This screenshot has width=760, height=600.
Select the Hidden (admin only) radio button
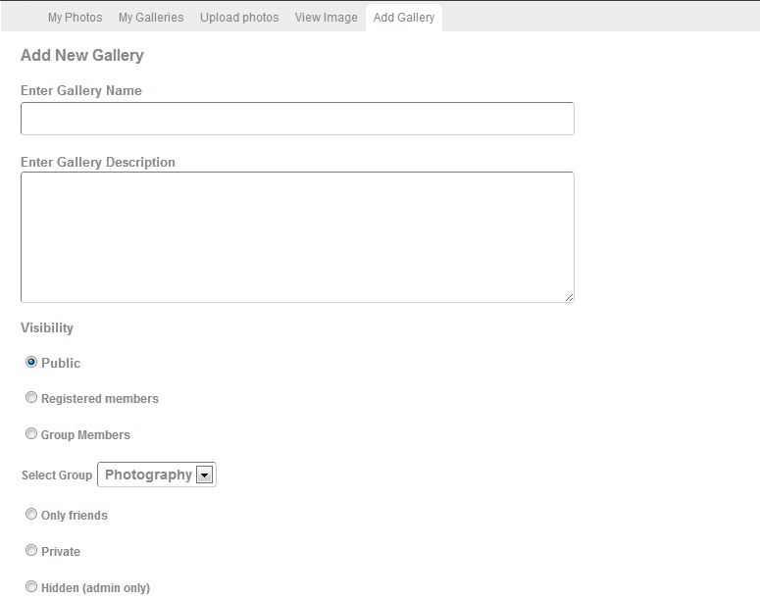pos(31,587)
